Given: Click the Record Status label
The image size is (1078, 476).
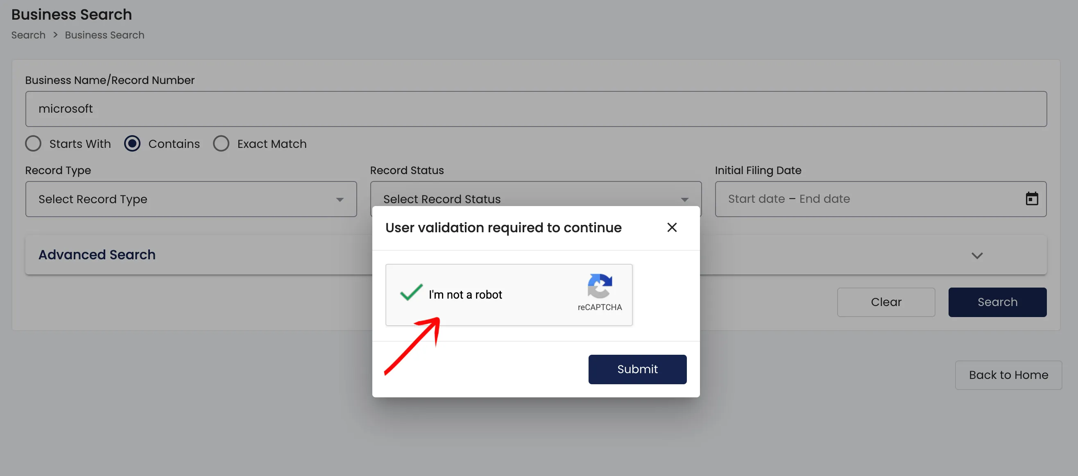Looking at the screenshot, I should coord(407,170).
